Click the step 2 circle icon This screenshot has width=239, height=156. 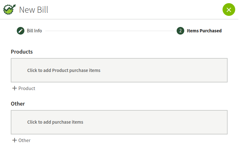[x=180, y=31]
